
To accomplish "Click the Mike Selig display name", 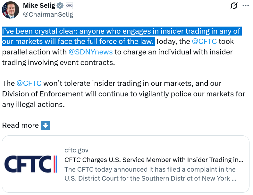I will tap(39, 5).
